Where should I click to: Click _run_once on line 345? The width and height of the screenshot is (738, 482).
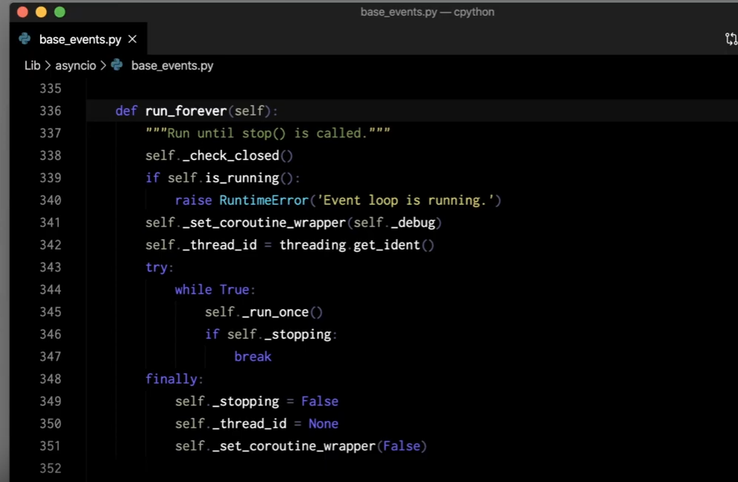275,312
